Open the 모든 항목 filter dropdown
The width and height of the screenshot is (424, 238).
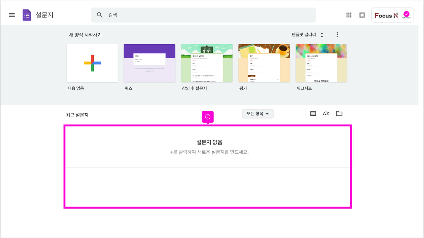pos(257,113)
